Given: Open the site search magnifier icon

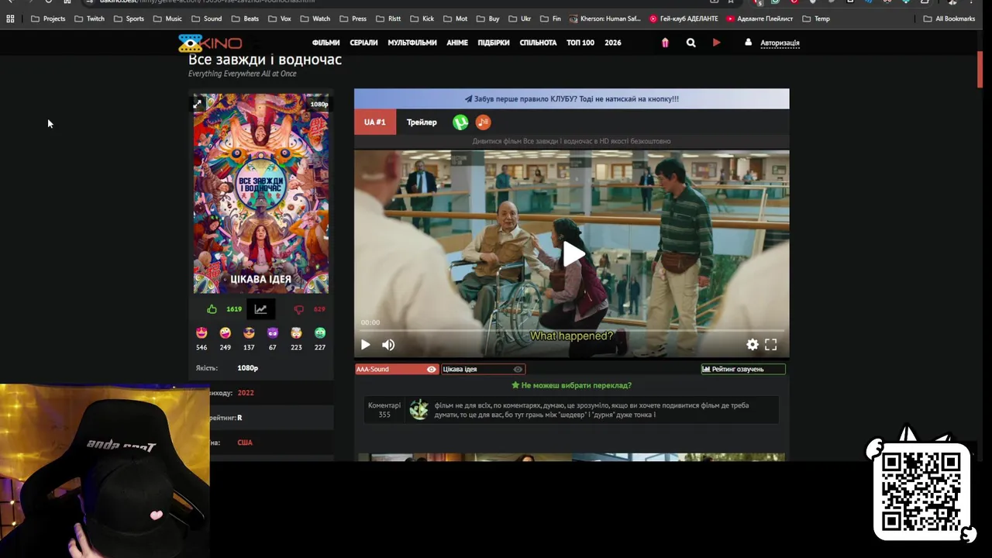Looking at the screenshot, I should click(691, 43).
